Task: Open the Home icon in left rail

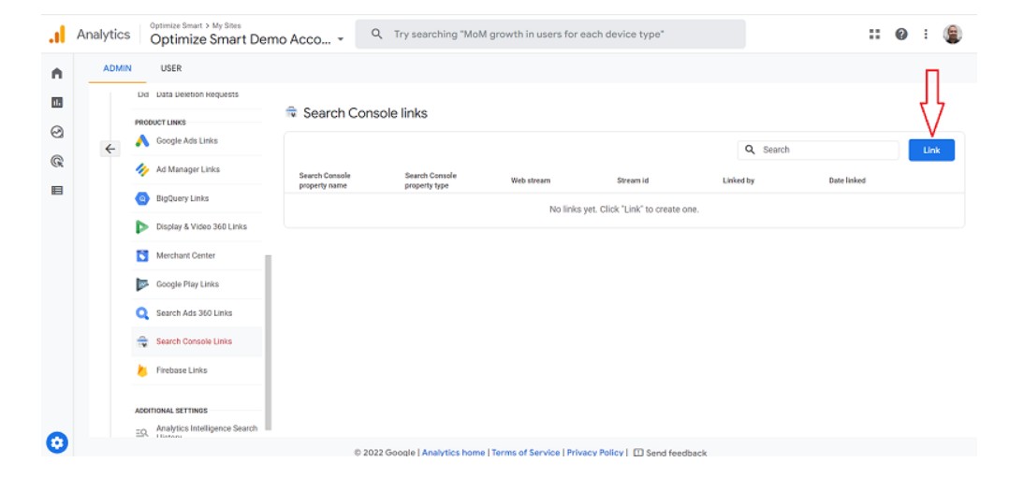Action: [x=57, y=73]
